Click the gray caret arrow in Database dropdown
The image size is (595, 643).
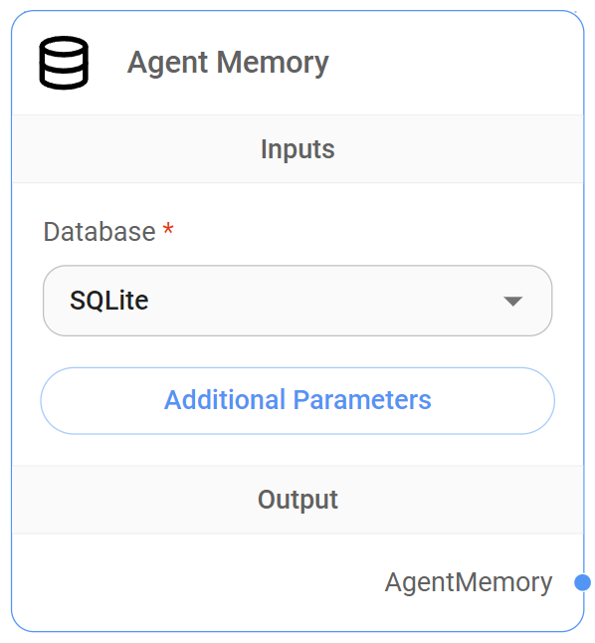(x=512, y=301)
